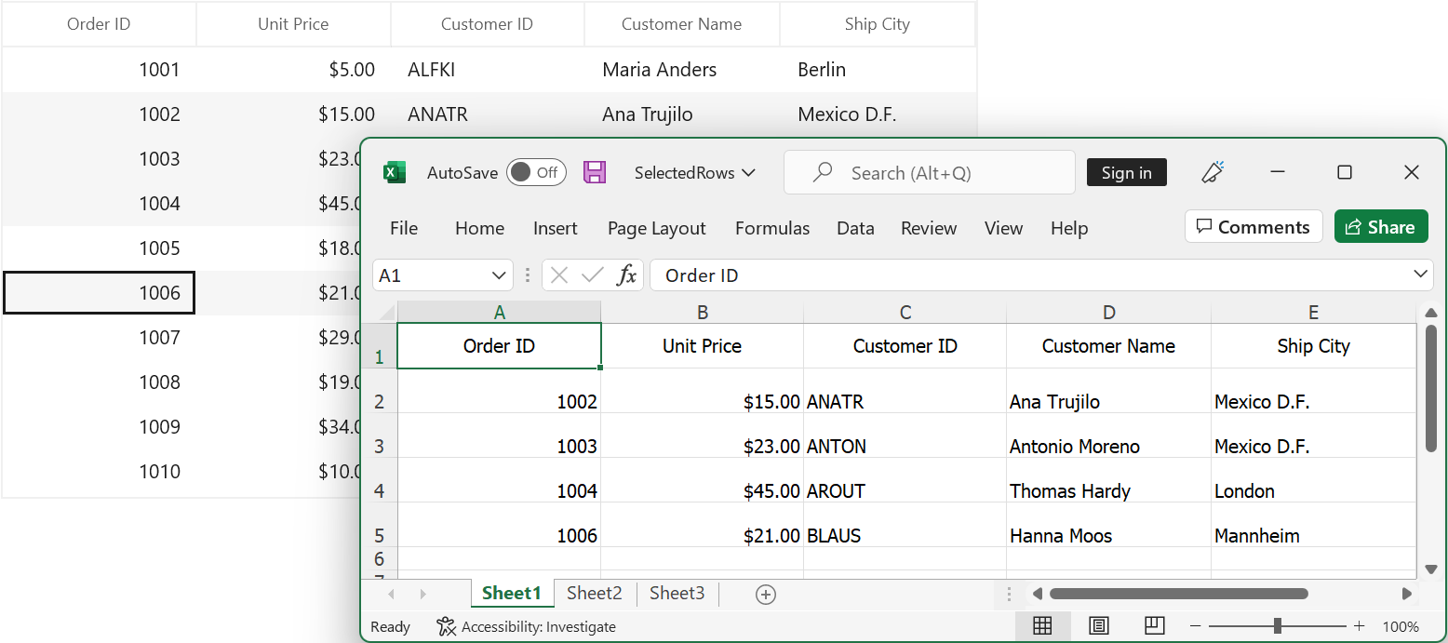
Task: Open the Data ribbon tab
Action: click(x=855, y=228)
